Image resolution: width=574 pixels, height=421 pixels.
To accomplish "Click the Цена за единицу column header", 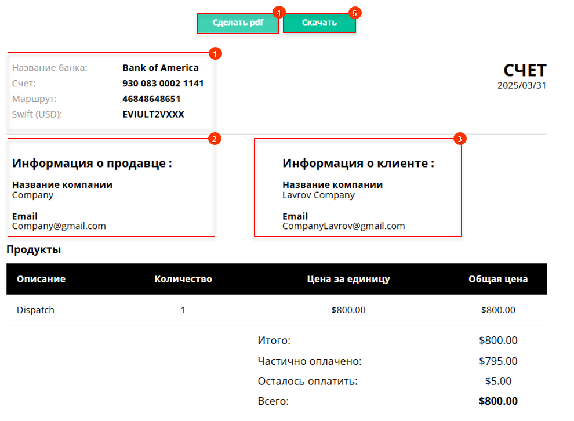I will tap(348, 279).
